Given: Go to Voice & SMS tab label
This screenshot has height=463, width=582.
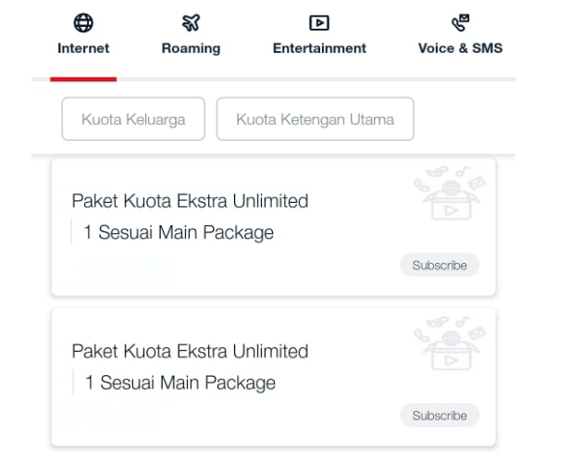Looking at the screenshot, I should coord(460,48).
